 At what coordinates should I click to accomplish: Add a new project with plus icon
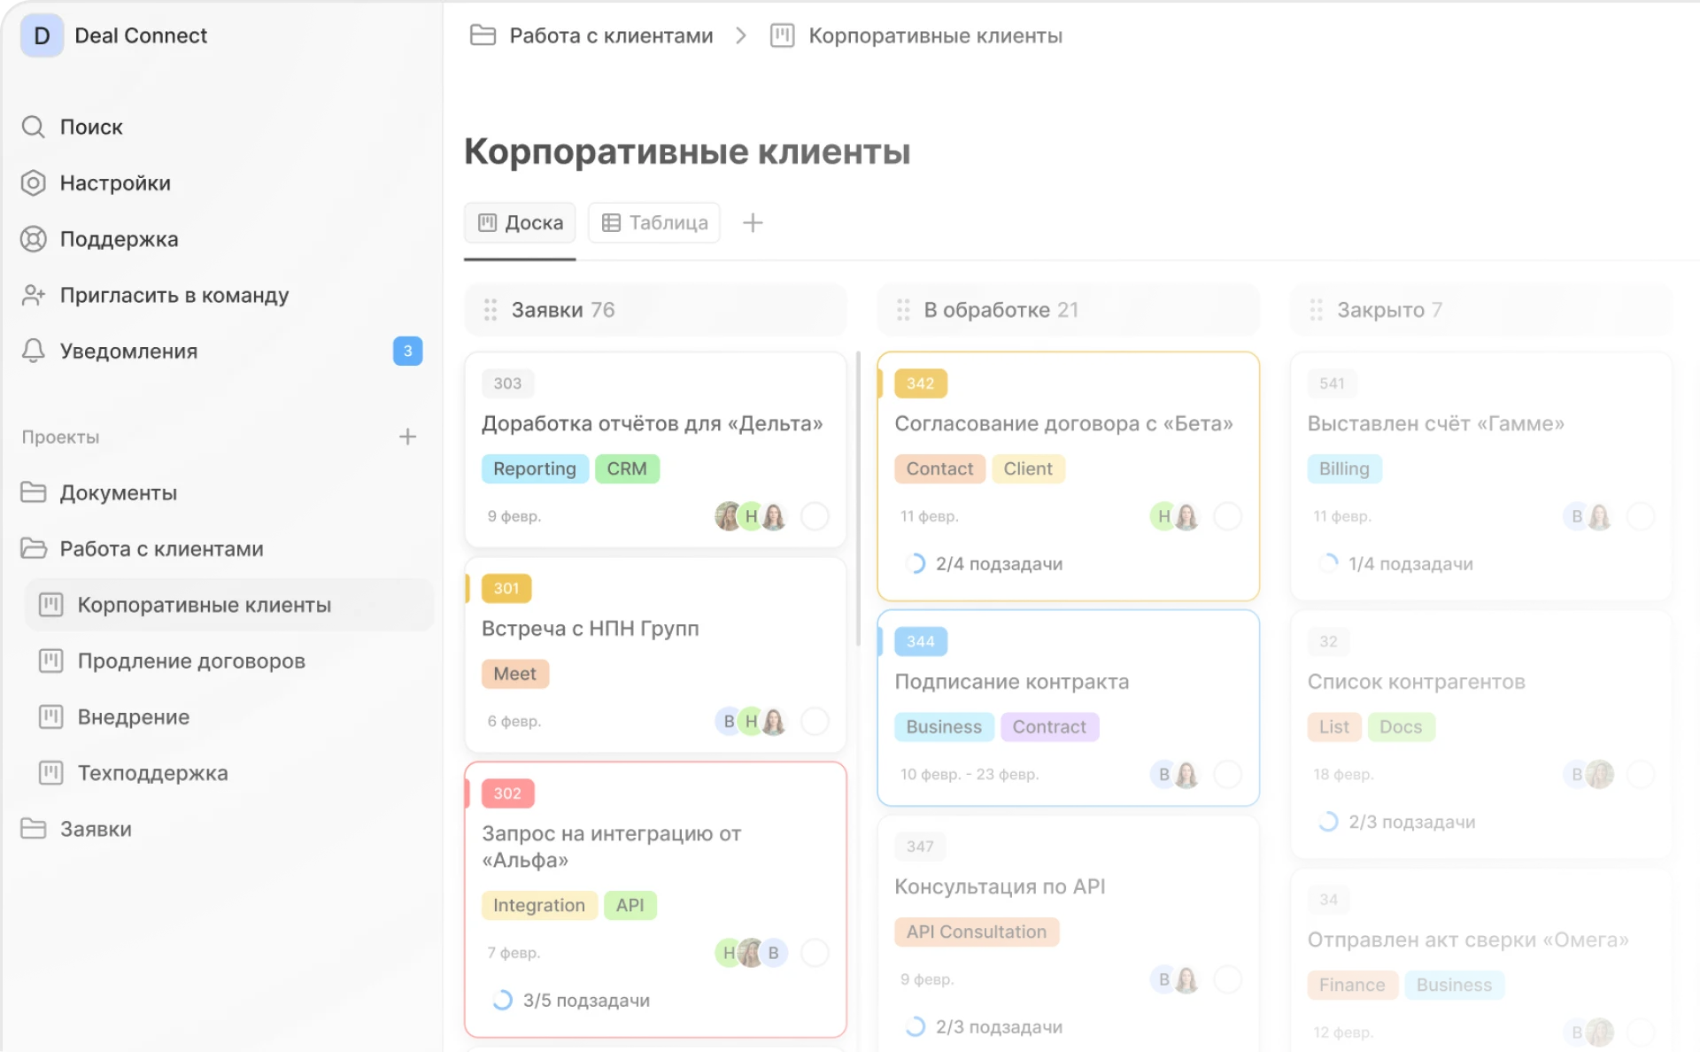coord(407,437)
